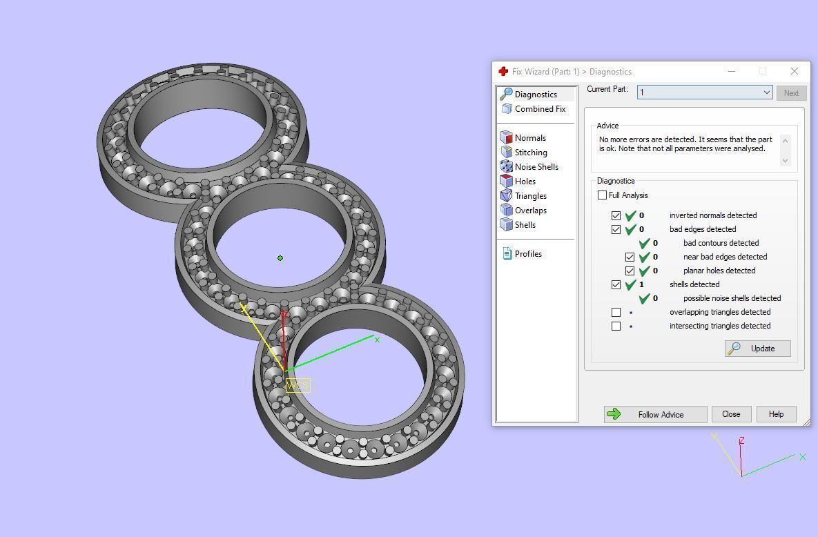Enable Full Analysis checkbox
Viewport: 818px width, 537px height.
[602, 195]
